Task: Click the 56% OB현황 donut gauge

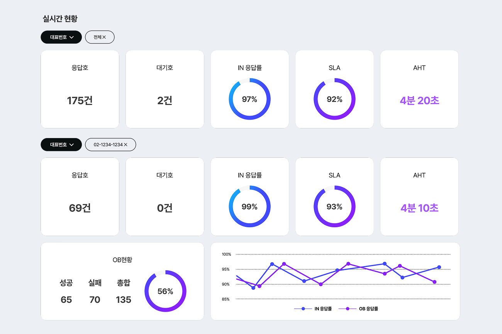Action: (165, 291)
